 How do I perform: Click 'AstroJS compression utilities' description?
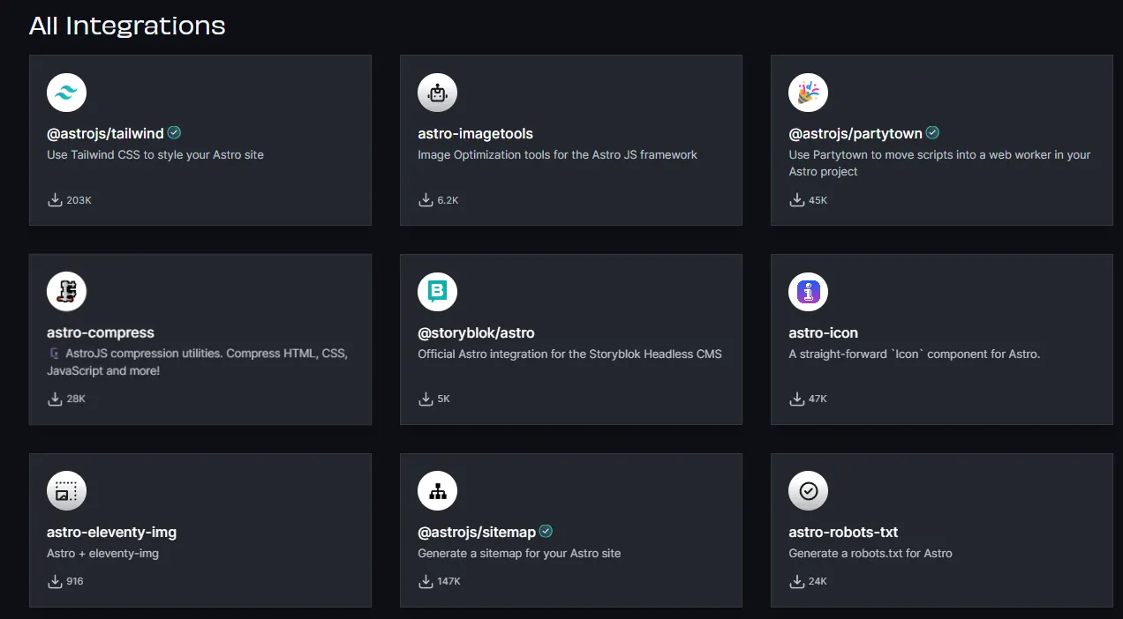tap(197, 362)
